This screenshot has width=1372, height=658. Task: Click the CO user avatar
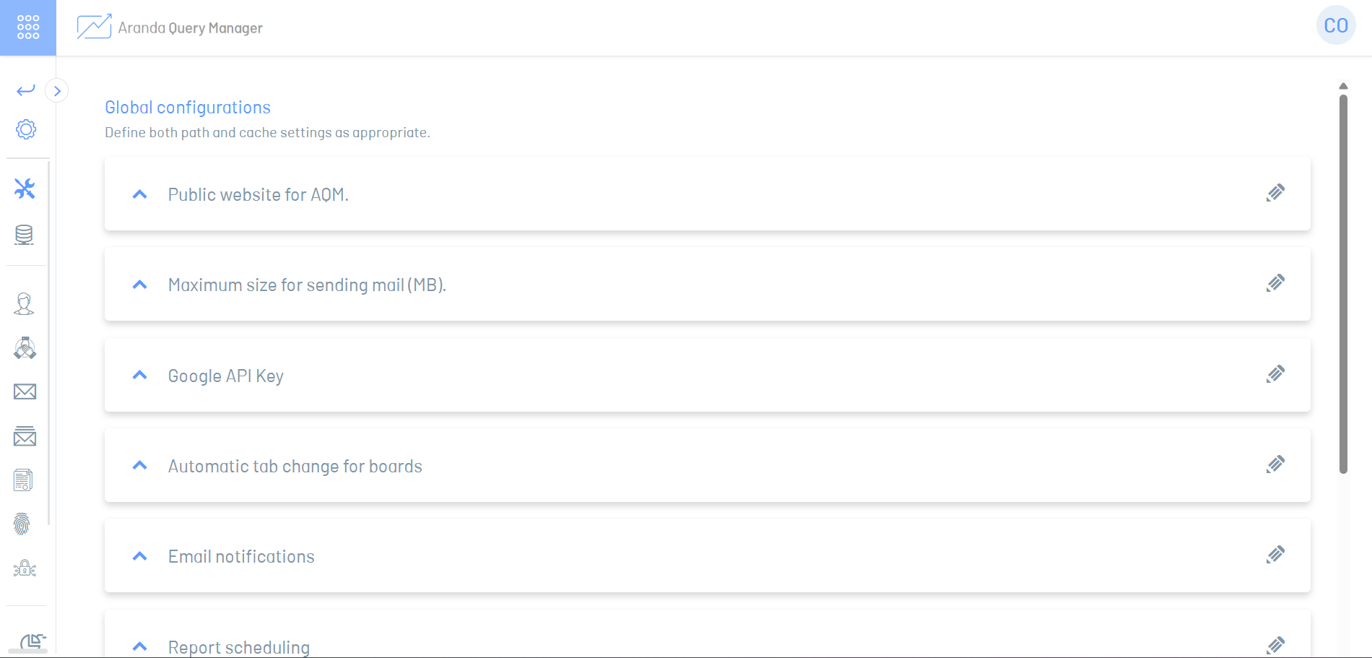click(1335, 26)
